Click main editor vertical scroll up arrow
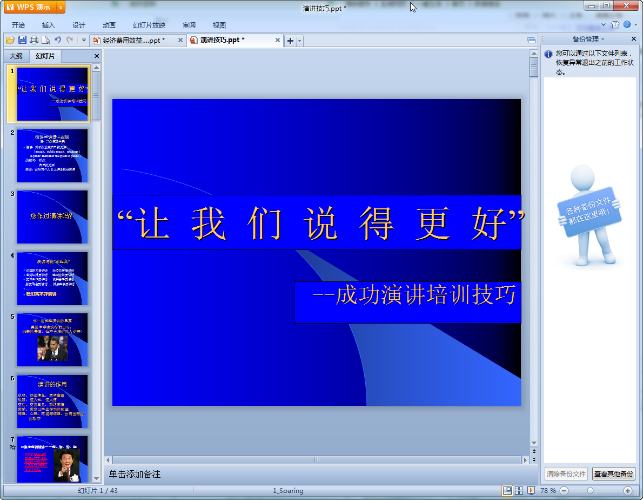This screenshot has height=500, width=643. coord(534,54)
